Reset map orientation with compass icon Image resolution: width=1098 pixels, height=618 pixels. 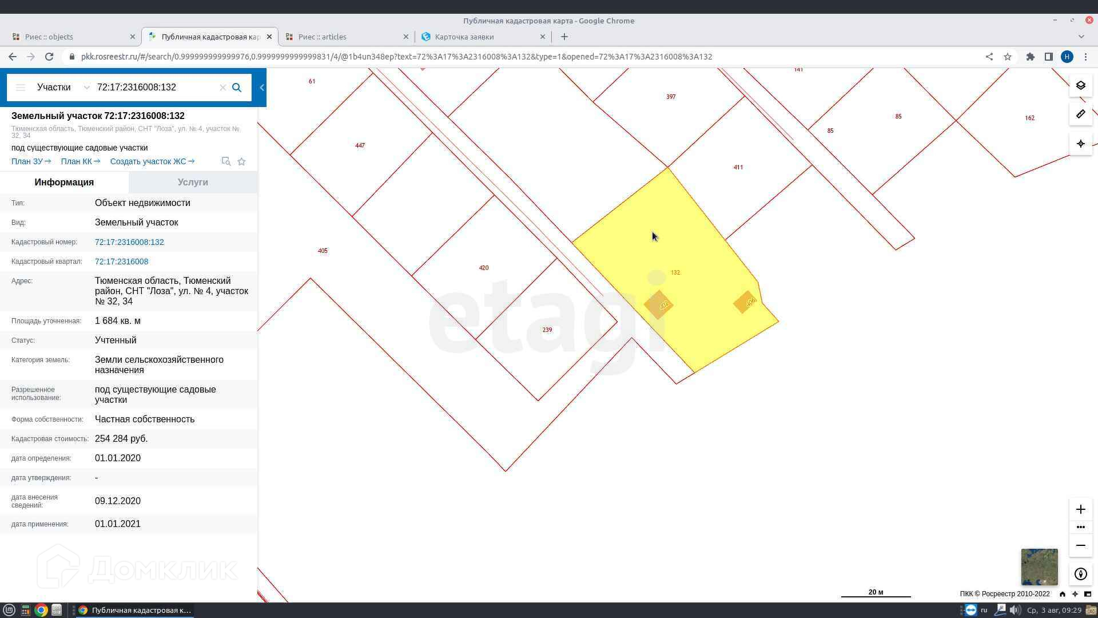pyautogui.click(x=1080, y=574)
